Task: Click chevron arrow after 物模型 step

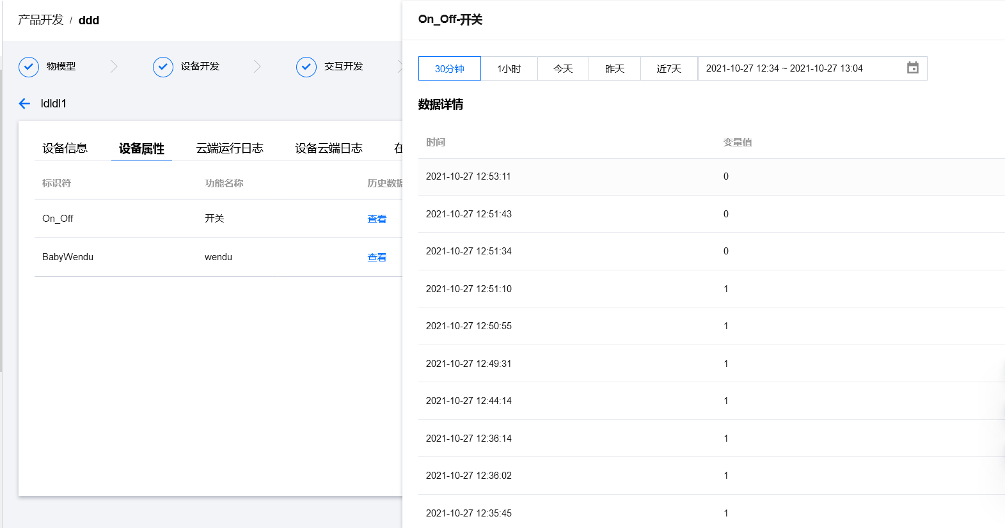Action: click(114, 66)
